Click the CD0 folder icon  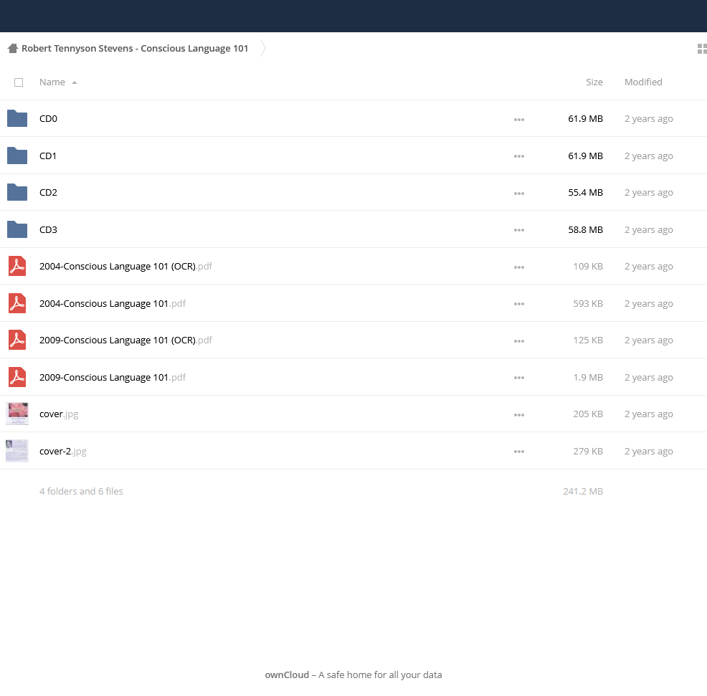(17, 118)
